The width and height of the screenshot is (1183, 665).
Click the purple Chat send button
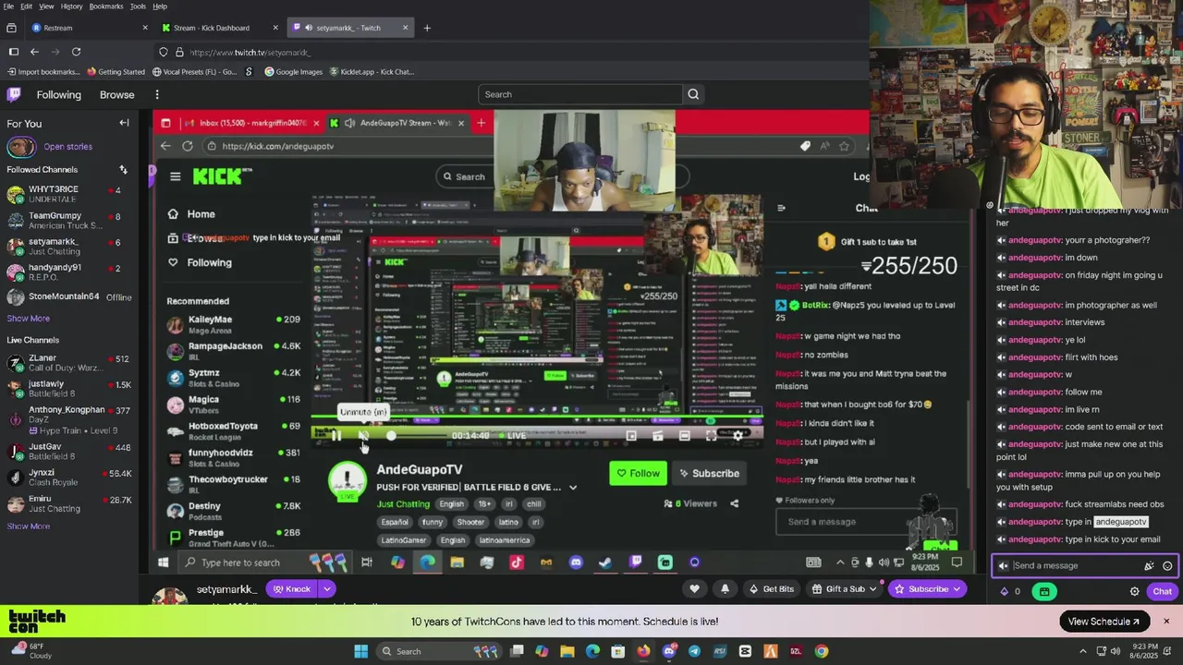[1162, 591]
